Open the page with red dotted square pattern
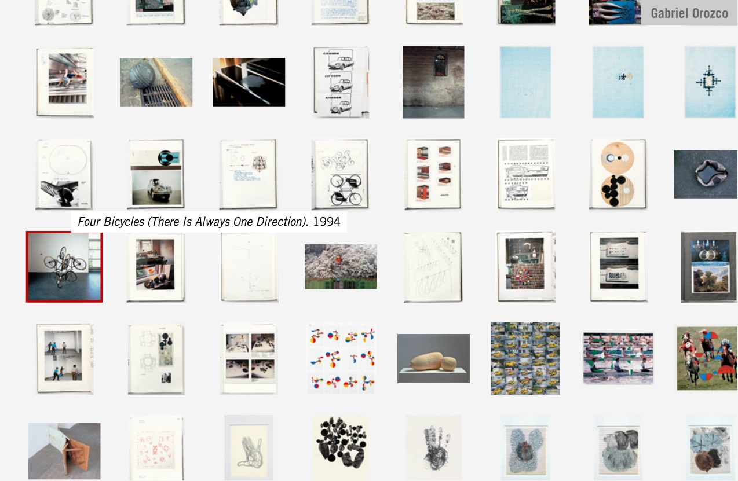 156,448
